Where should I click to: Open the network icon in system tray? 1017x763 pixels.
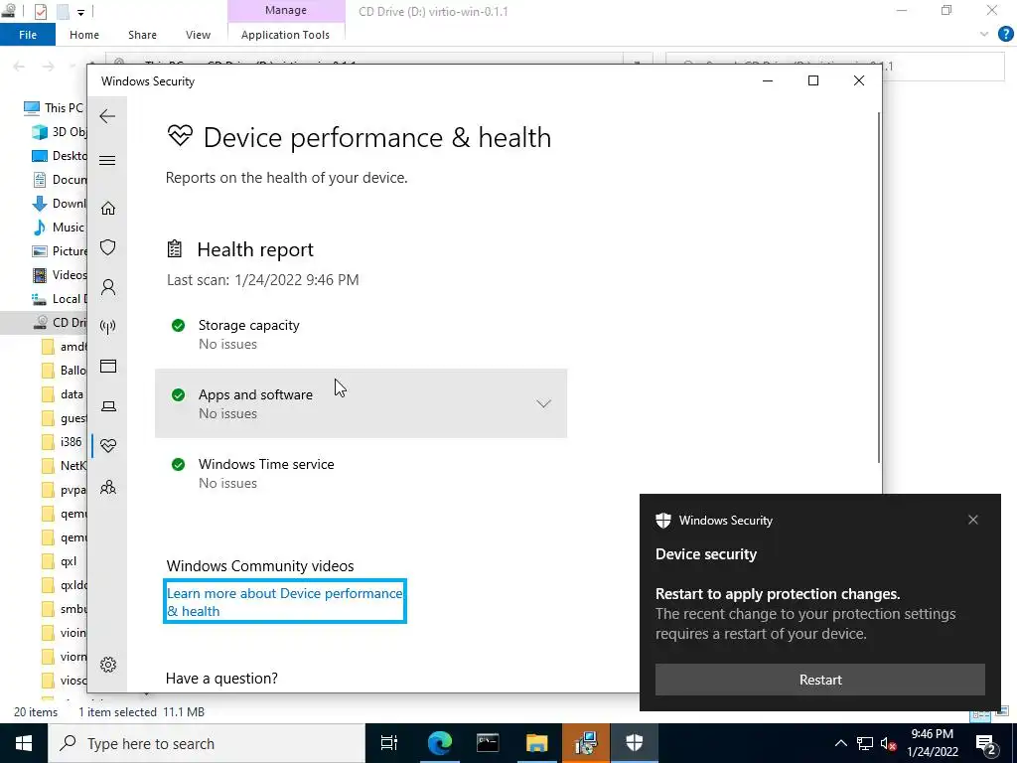pyautogui.click(x=865, y=743)
